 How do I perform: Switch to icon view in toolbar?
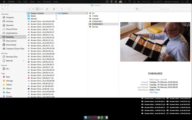pyautogui.click(x=29, y=9)
